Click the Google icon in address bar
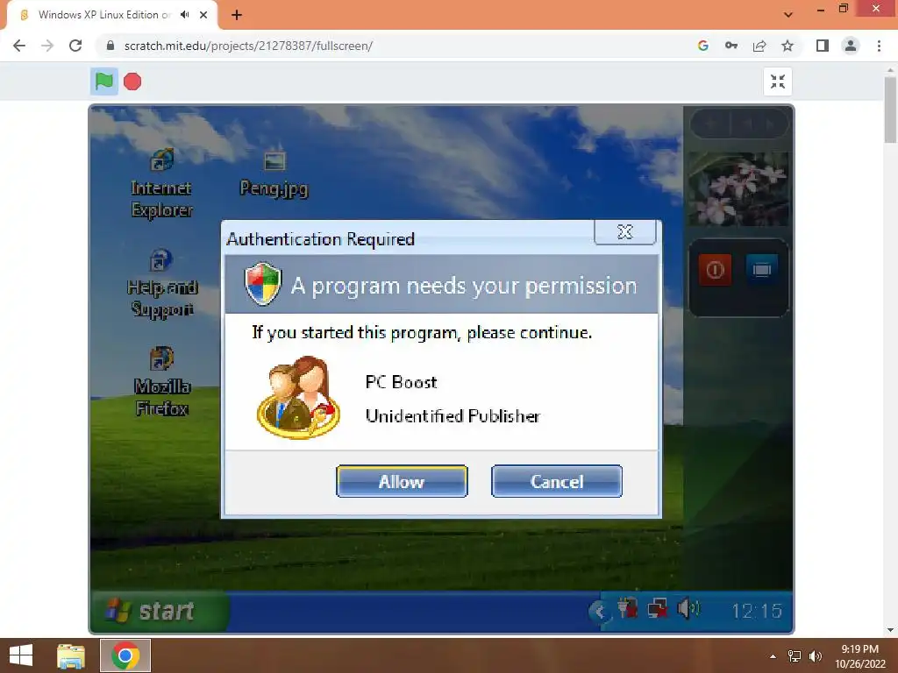This screenshot has height=673, width=898. click(703, 46)
